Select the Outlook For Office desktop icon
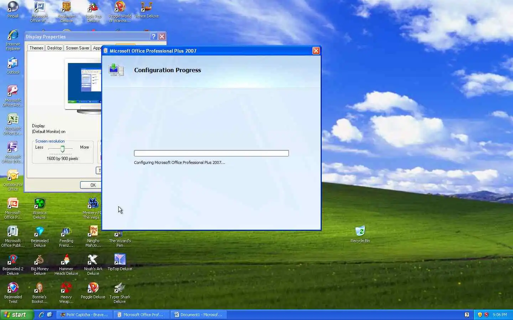Image resolution: width=513 pixels, height=320 pixels. (13, 180)
